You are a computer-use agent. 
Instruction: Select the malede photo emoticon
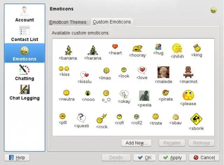click(x=163, y=72)
